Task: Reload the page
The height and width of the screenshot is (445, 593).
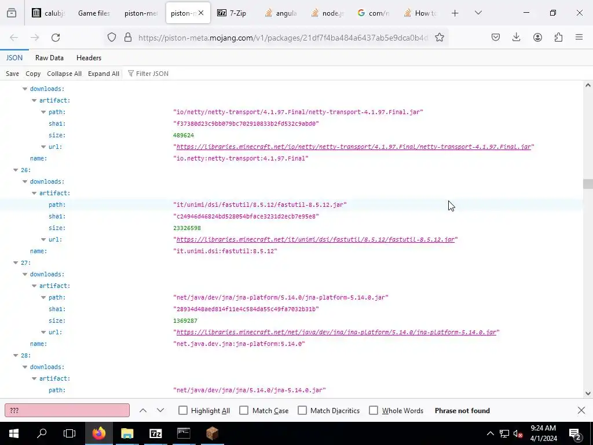Action: click(56, 38)
